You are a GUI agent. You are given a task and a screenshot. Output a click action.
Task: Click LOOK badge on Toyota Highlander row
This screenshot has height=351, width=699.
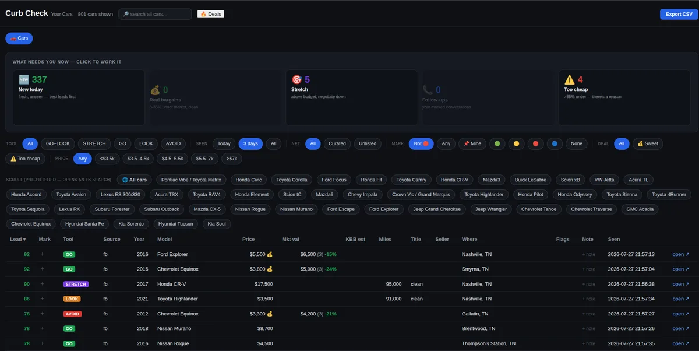coord(72,299)
